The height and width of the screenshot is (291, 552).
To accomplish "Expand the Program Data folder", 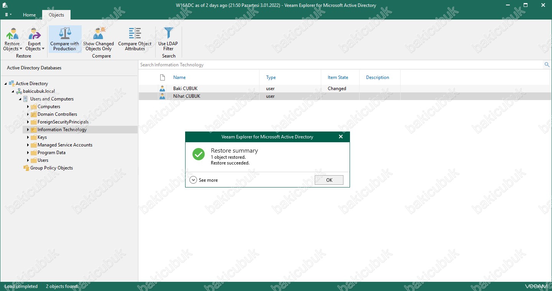I will point(28,153).
